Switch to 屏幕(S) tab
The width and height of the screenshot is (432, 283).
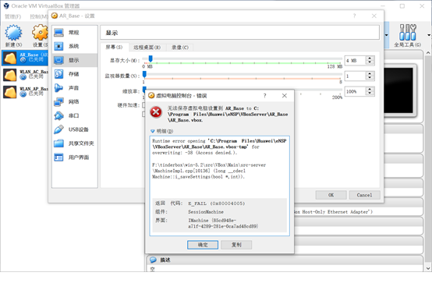click(115, 47)
